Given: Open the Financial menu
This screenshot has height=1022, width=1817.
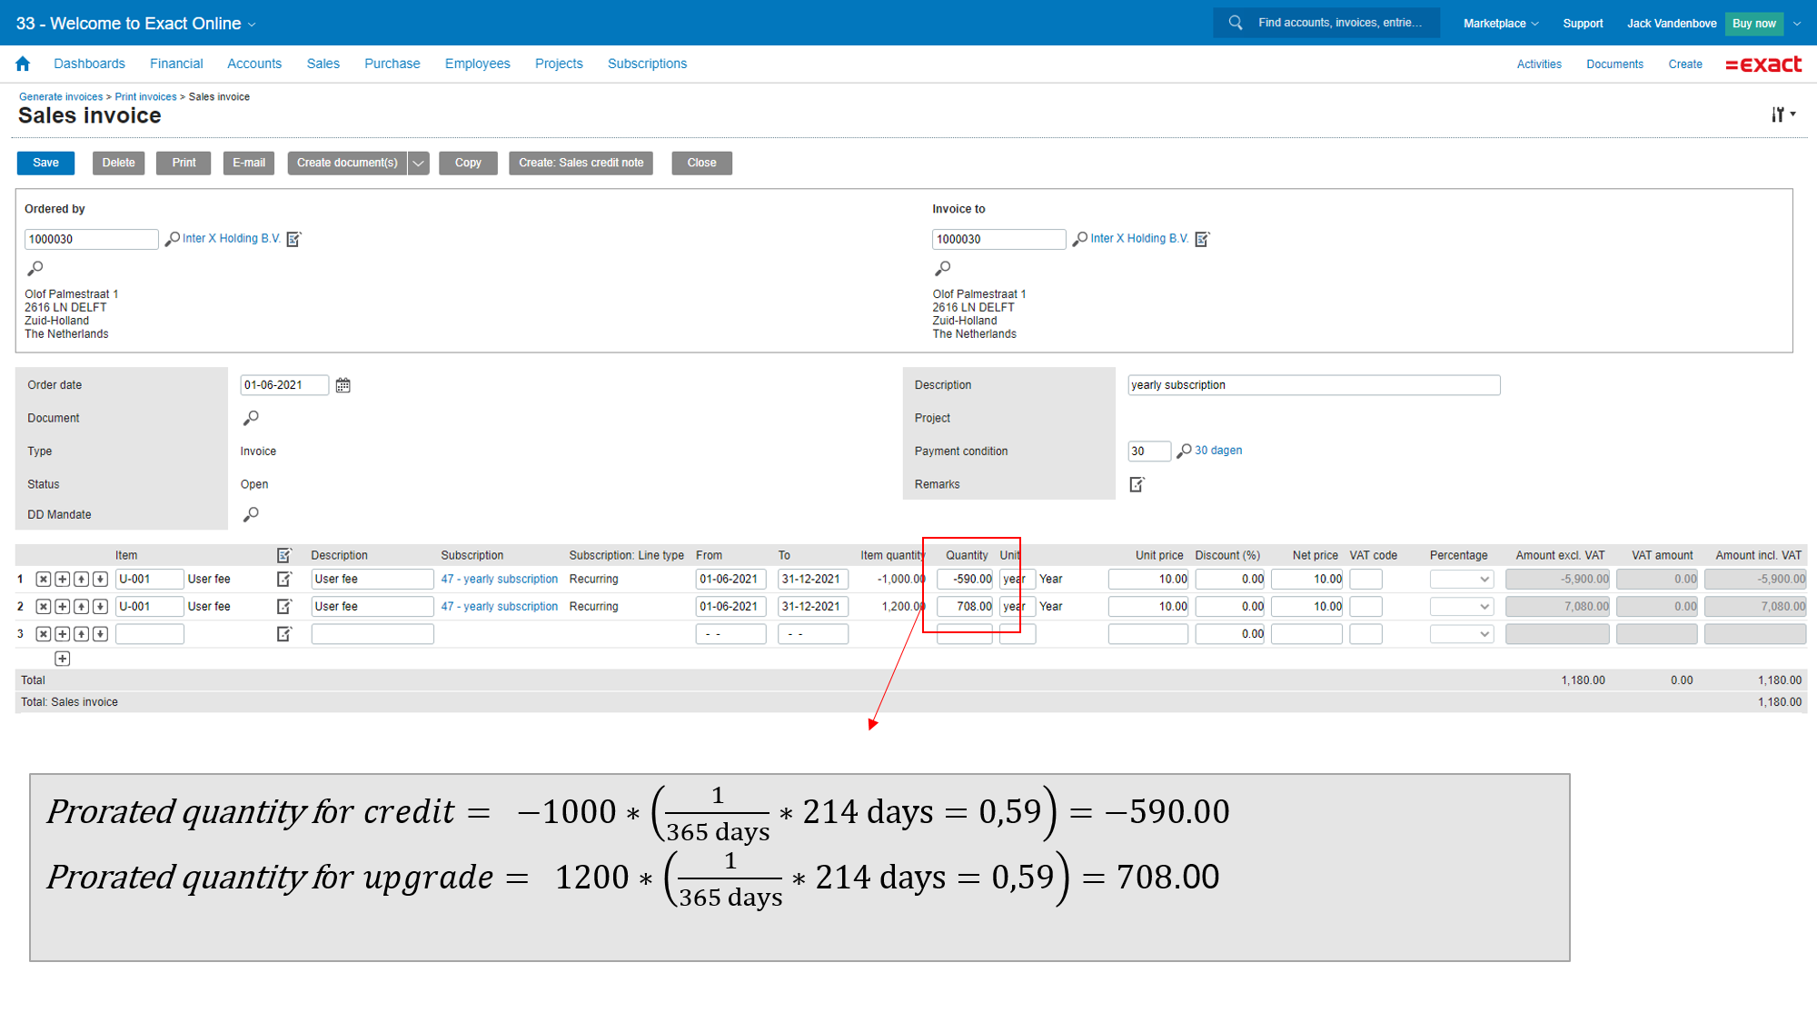Looking at the screenshot, I should point(176,64).
